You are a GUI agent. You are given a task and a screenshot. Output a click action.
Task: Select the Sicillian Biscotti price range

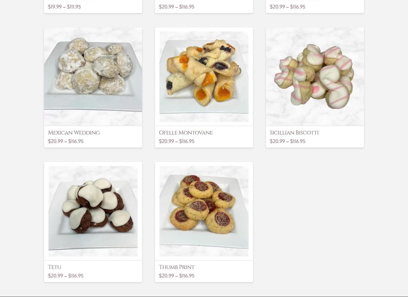(x=288, y=141)
